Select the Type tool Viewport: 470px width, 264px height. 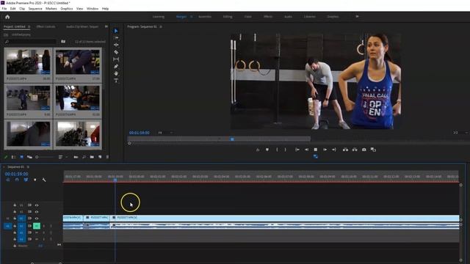click(x=116, y=81)
